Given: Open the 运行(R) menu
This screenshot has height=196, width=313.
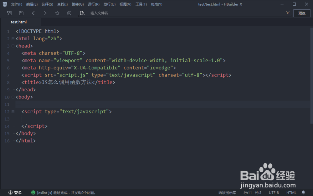Looking at the screenshot, I should coord(93,4).
